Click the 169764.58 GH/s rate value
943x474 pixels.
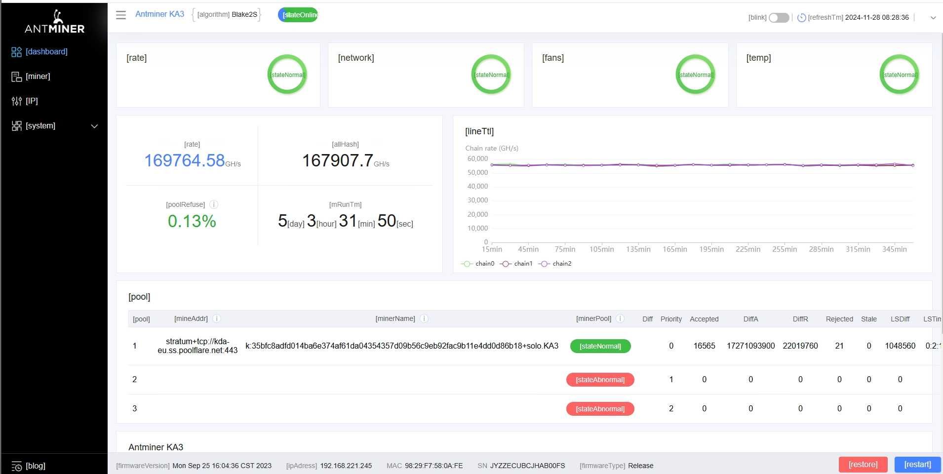point(193,160)
